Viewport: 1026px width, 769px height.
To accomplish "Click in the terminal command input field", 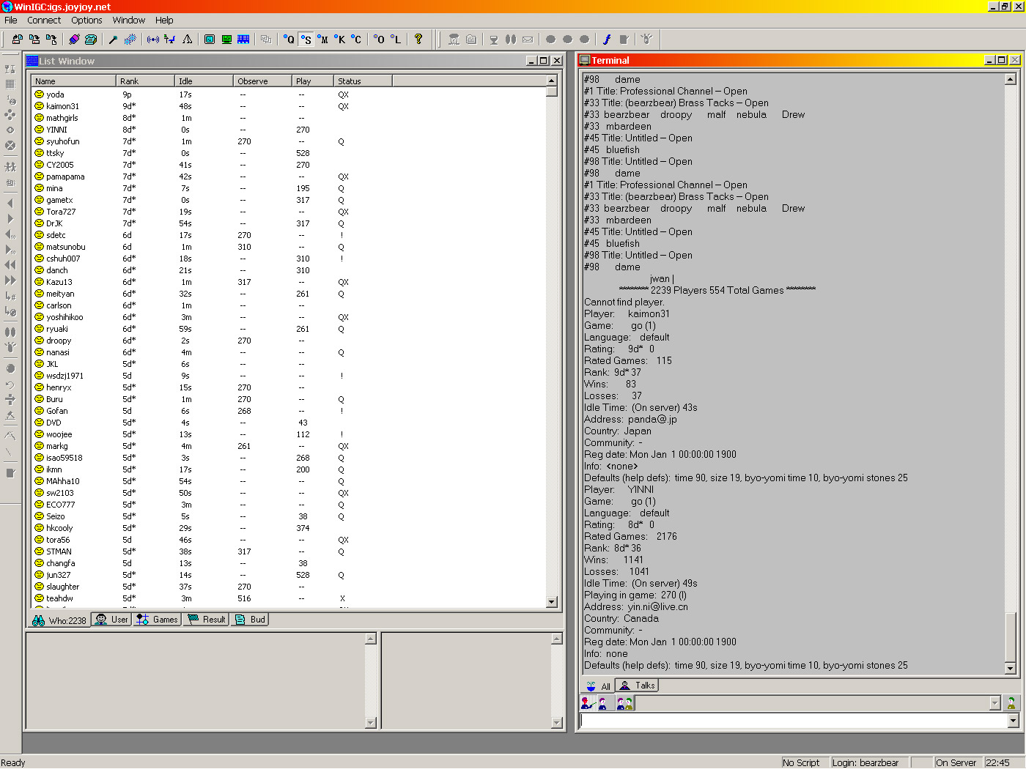I will [793, 721].
